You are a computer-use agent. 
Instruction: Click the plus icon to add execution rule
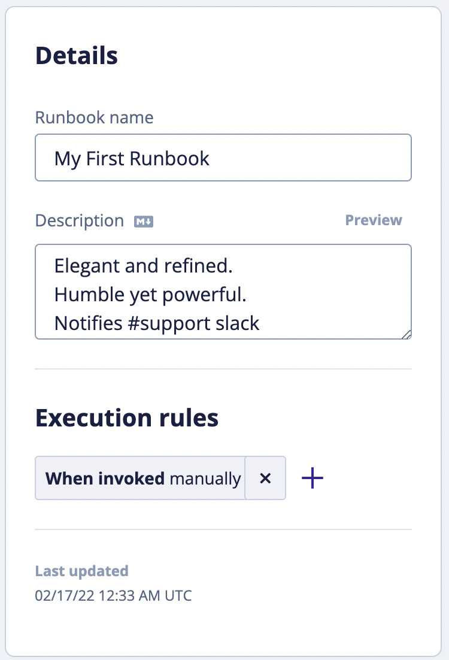coord(312,477)
